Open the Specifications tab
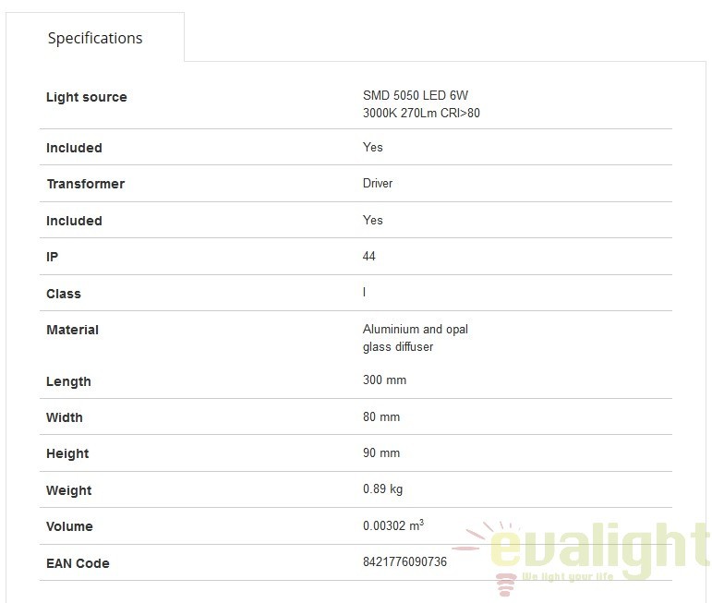The width and height of the screenshot is (712, 603). 95,38
